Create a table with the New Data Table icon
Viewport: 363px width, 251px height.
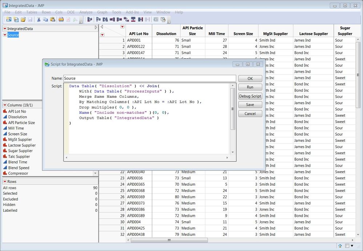(9, 19)
